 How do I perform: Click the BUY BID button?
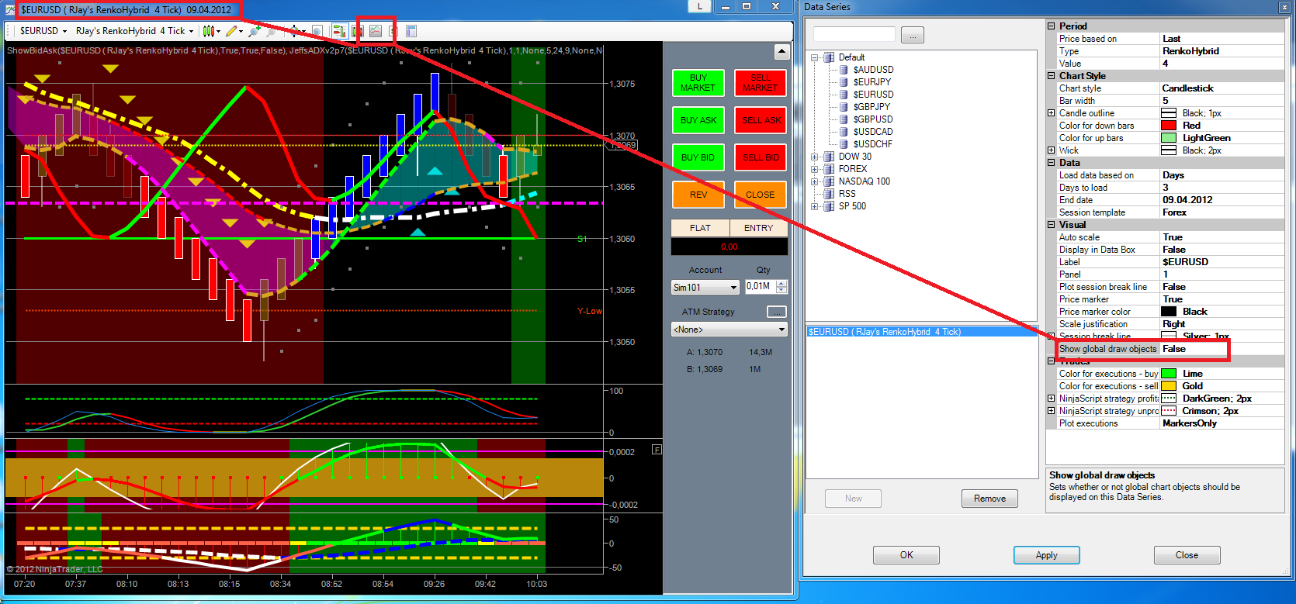[x=698, y=157]
